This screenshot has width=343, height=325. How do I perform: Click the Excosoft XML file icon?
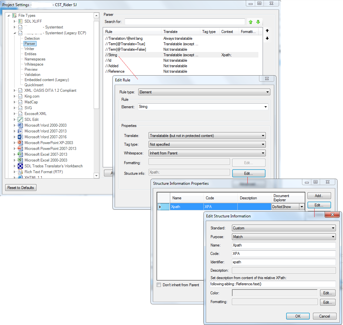(x=20, y=114)
